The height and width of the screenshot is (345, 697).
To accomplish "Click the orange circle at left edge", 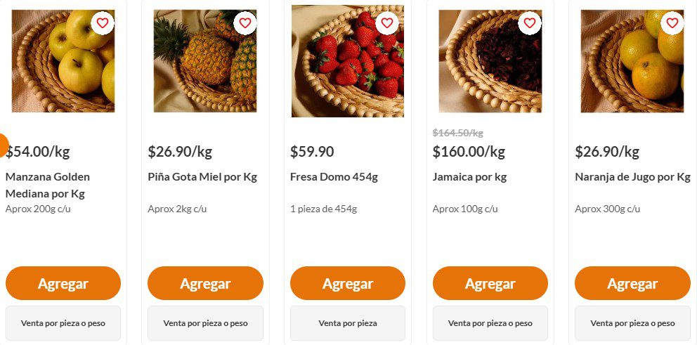I will pyautogui.click(x=2, y=144).
